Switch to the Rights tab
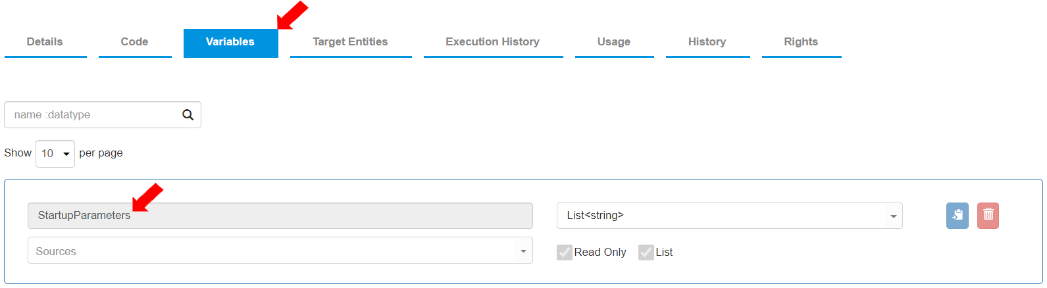 coord(800,42)
